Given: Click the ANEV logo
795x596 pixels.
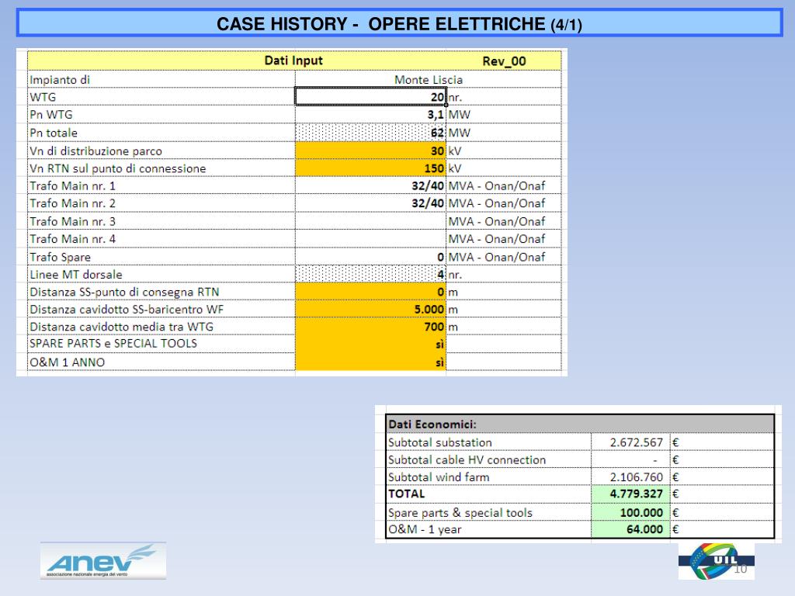Looking at the screenshot, I should [103, 560].
